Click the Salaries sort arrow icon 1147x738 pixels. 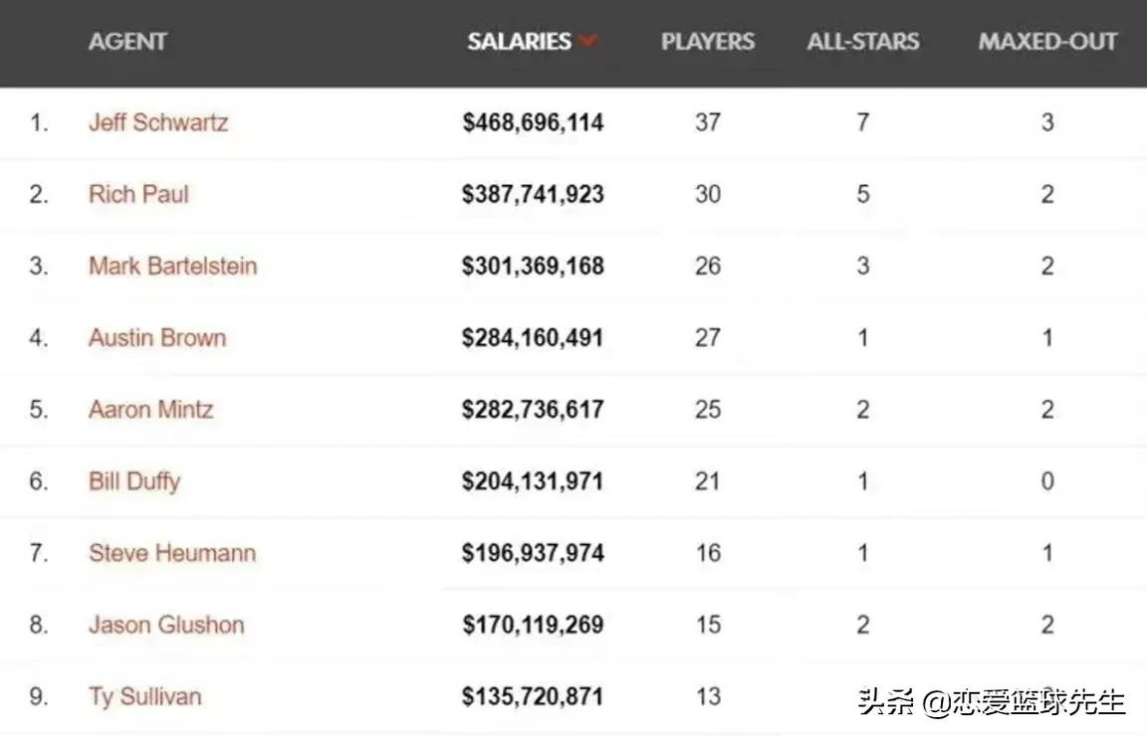(587, 42)
